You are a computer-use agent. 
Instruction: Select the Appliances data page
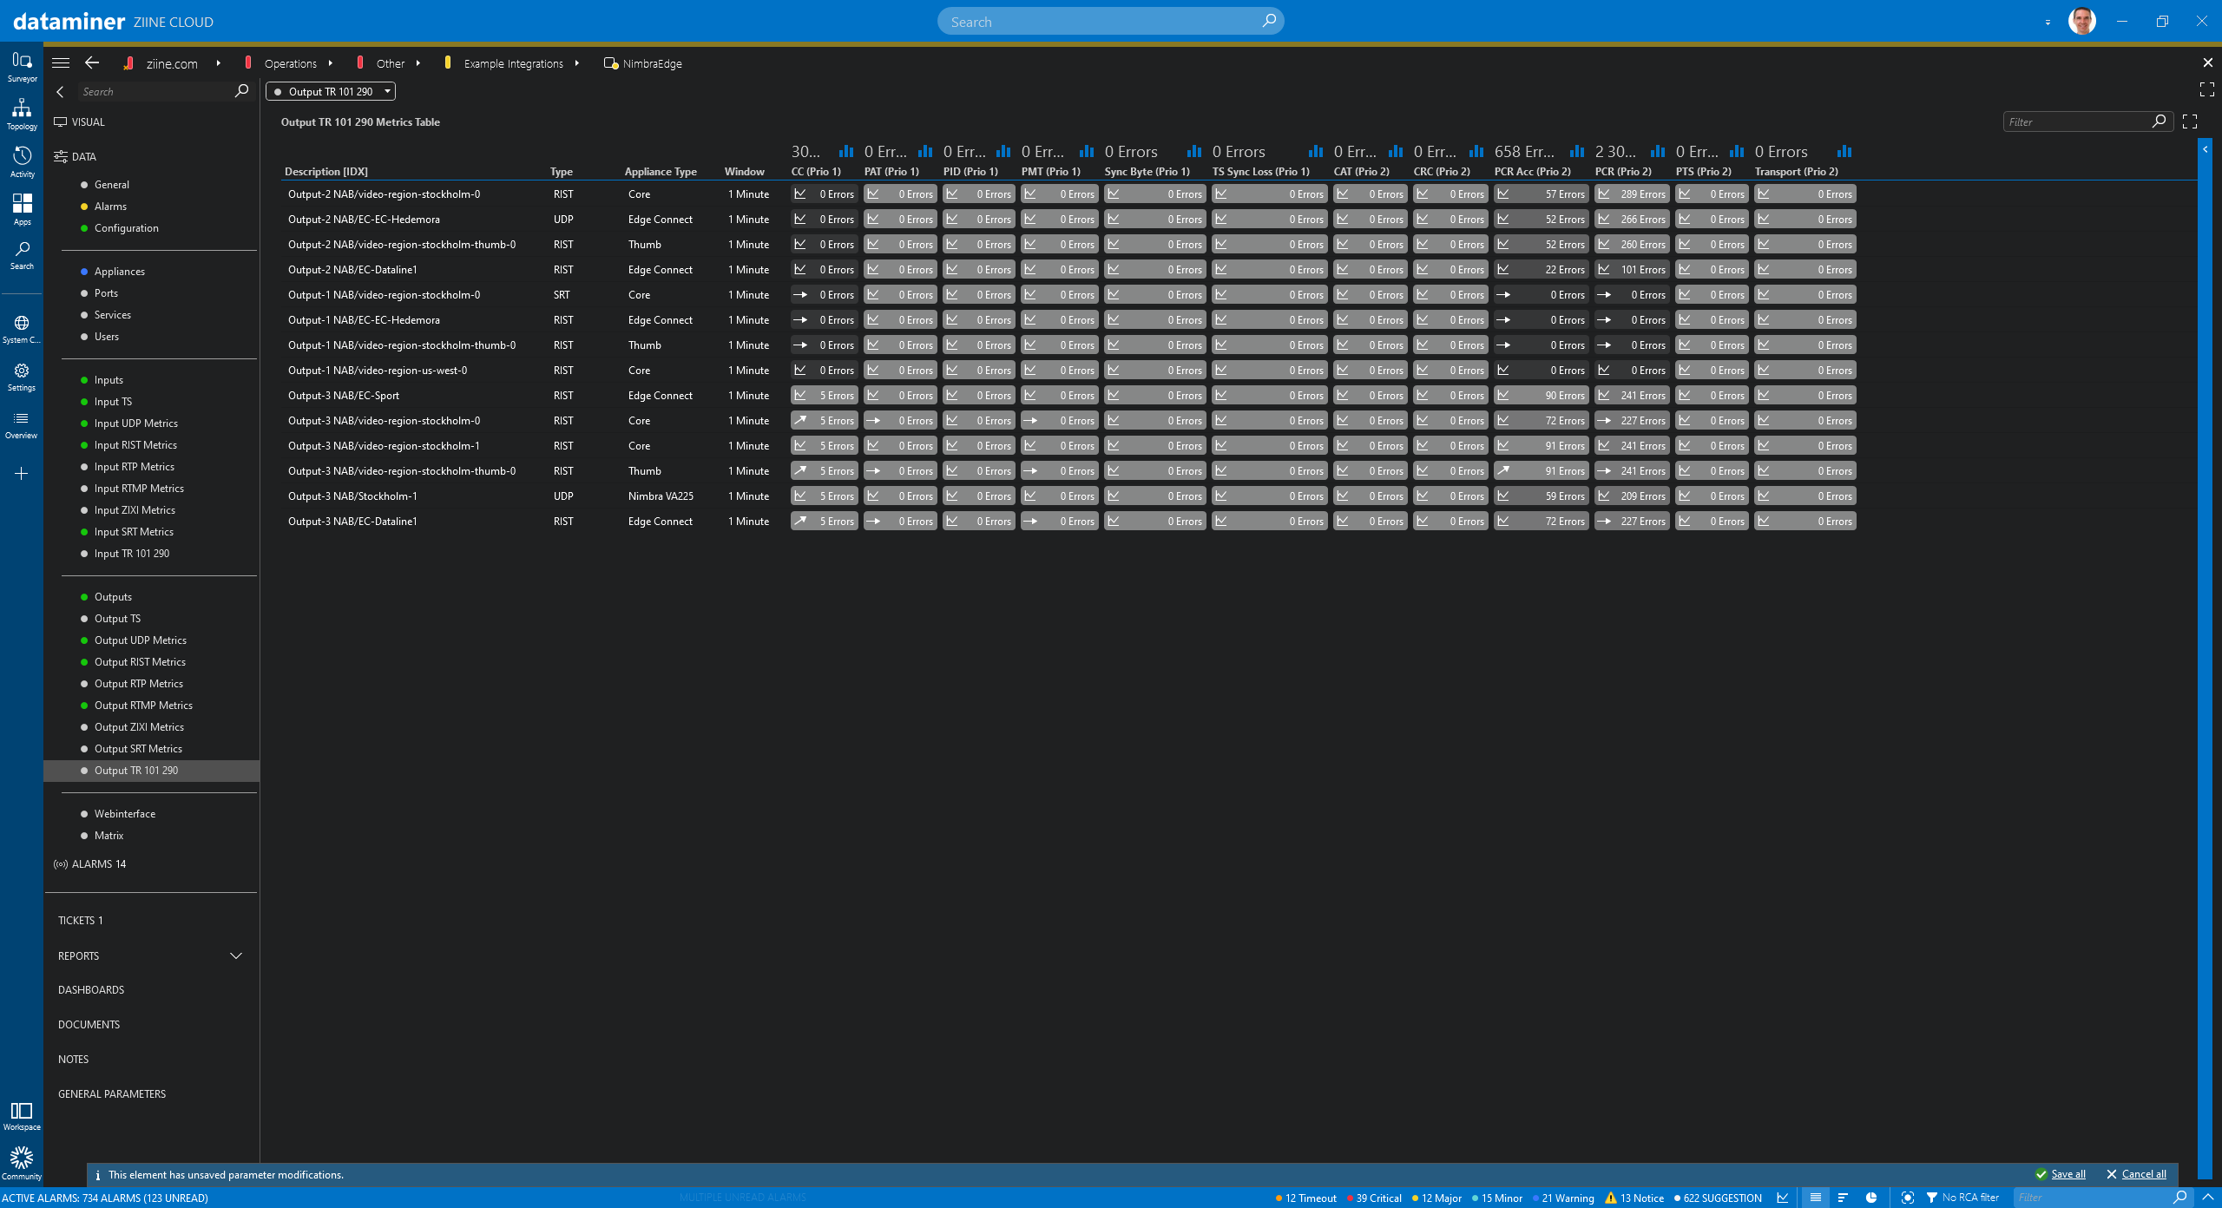(x=120, y=272)
